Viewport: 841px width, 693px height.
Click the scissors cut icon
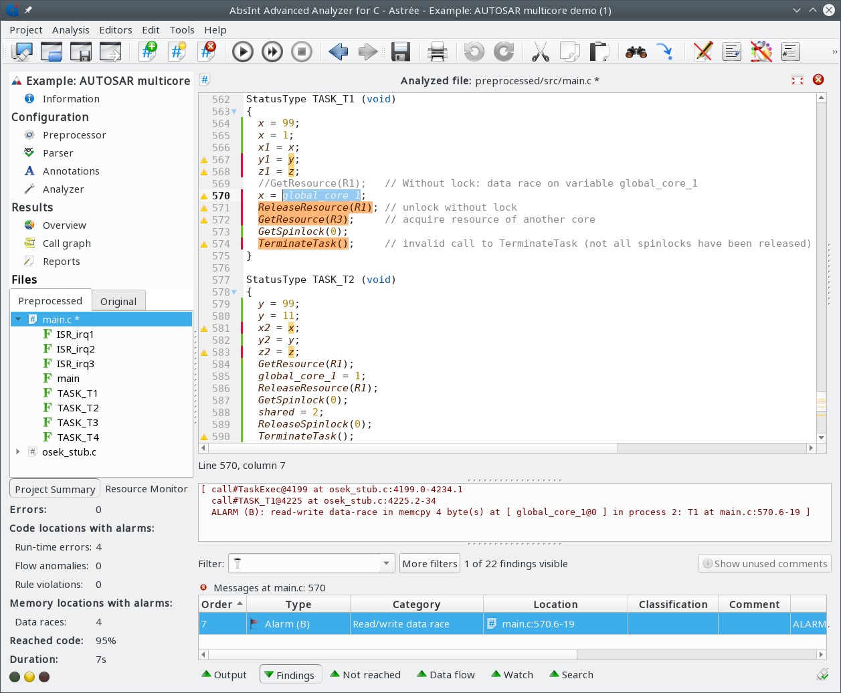coord(540,52)
